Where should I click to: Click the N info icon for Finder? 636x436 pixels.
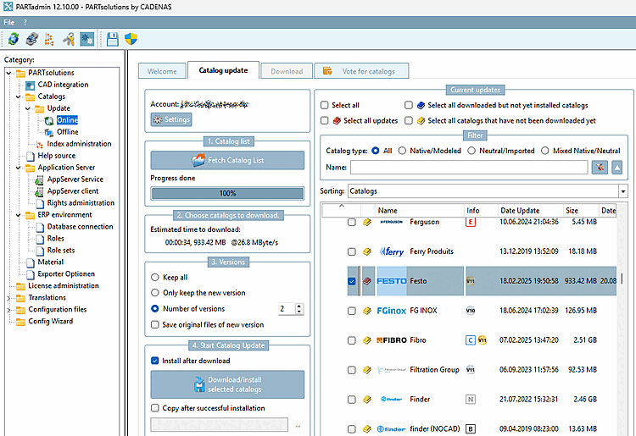point(471,399)
